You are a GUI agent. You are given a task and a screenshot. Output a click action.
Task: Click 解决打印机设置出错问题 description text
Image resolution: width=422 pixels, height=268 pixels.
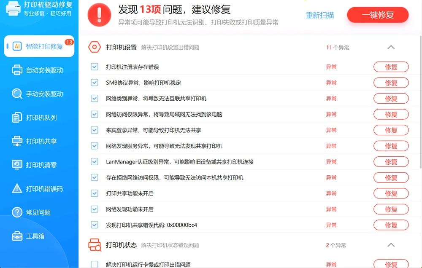(x=170, y=48)
